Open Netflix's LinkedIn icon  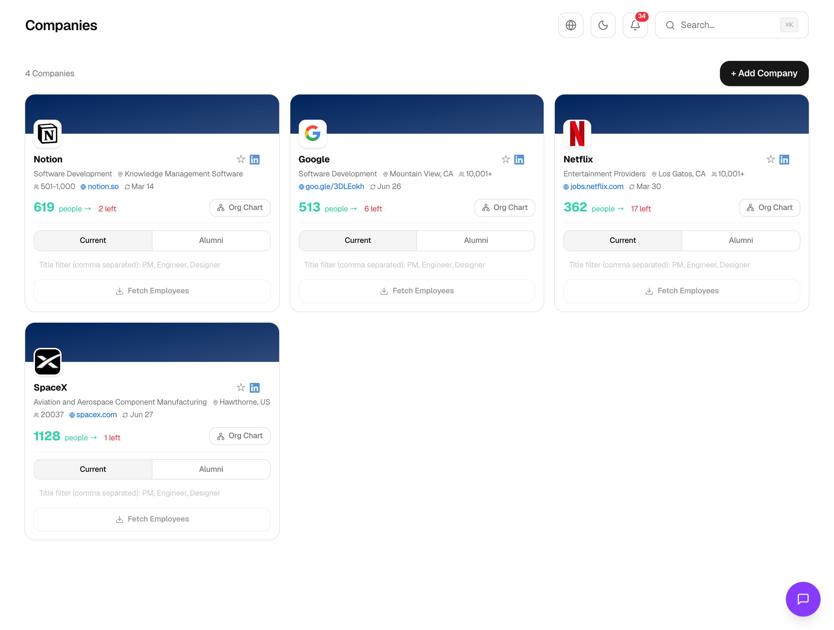point(784,160)
